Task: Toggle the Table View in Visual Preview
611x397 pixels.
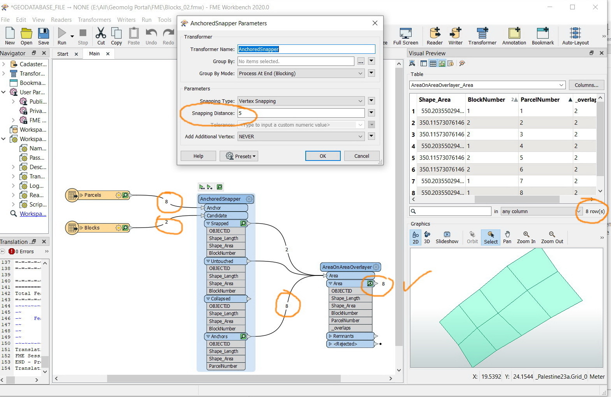Action: [433, 64]
